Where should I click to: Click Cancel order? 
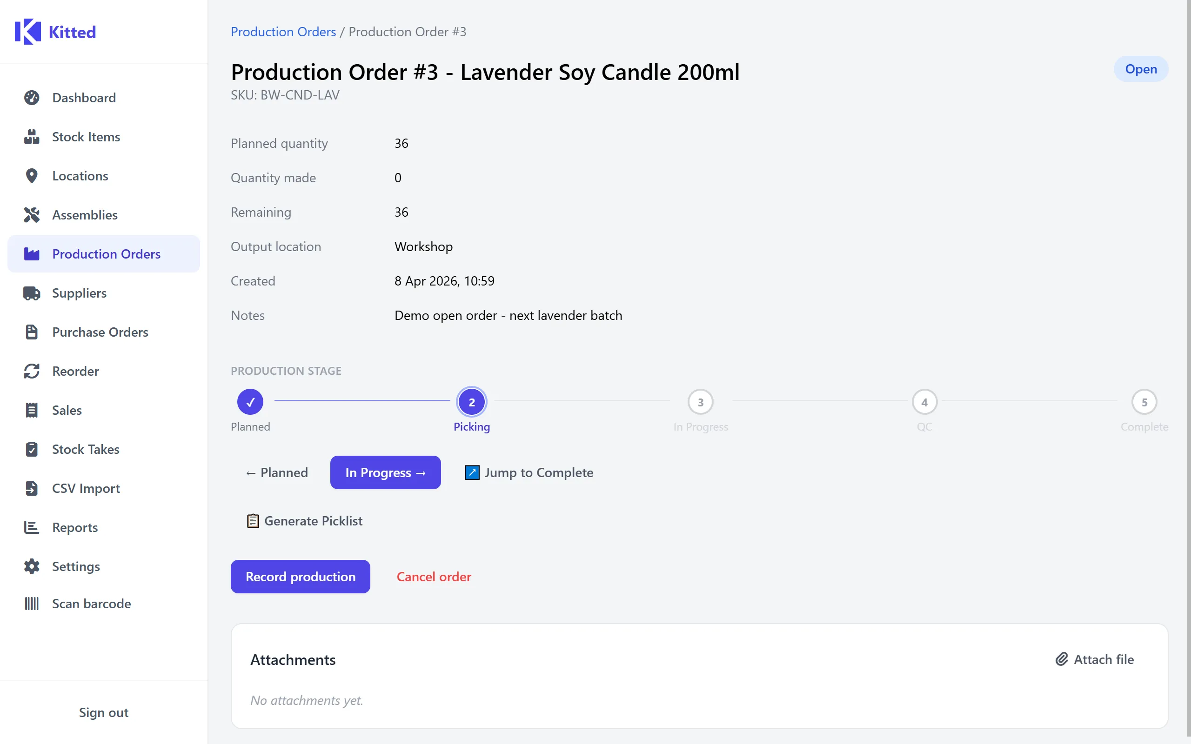point(434,576)
